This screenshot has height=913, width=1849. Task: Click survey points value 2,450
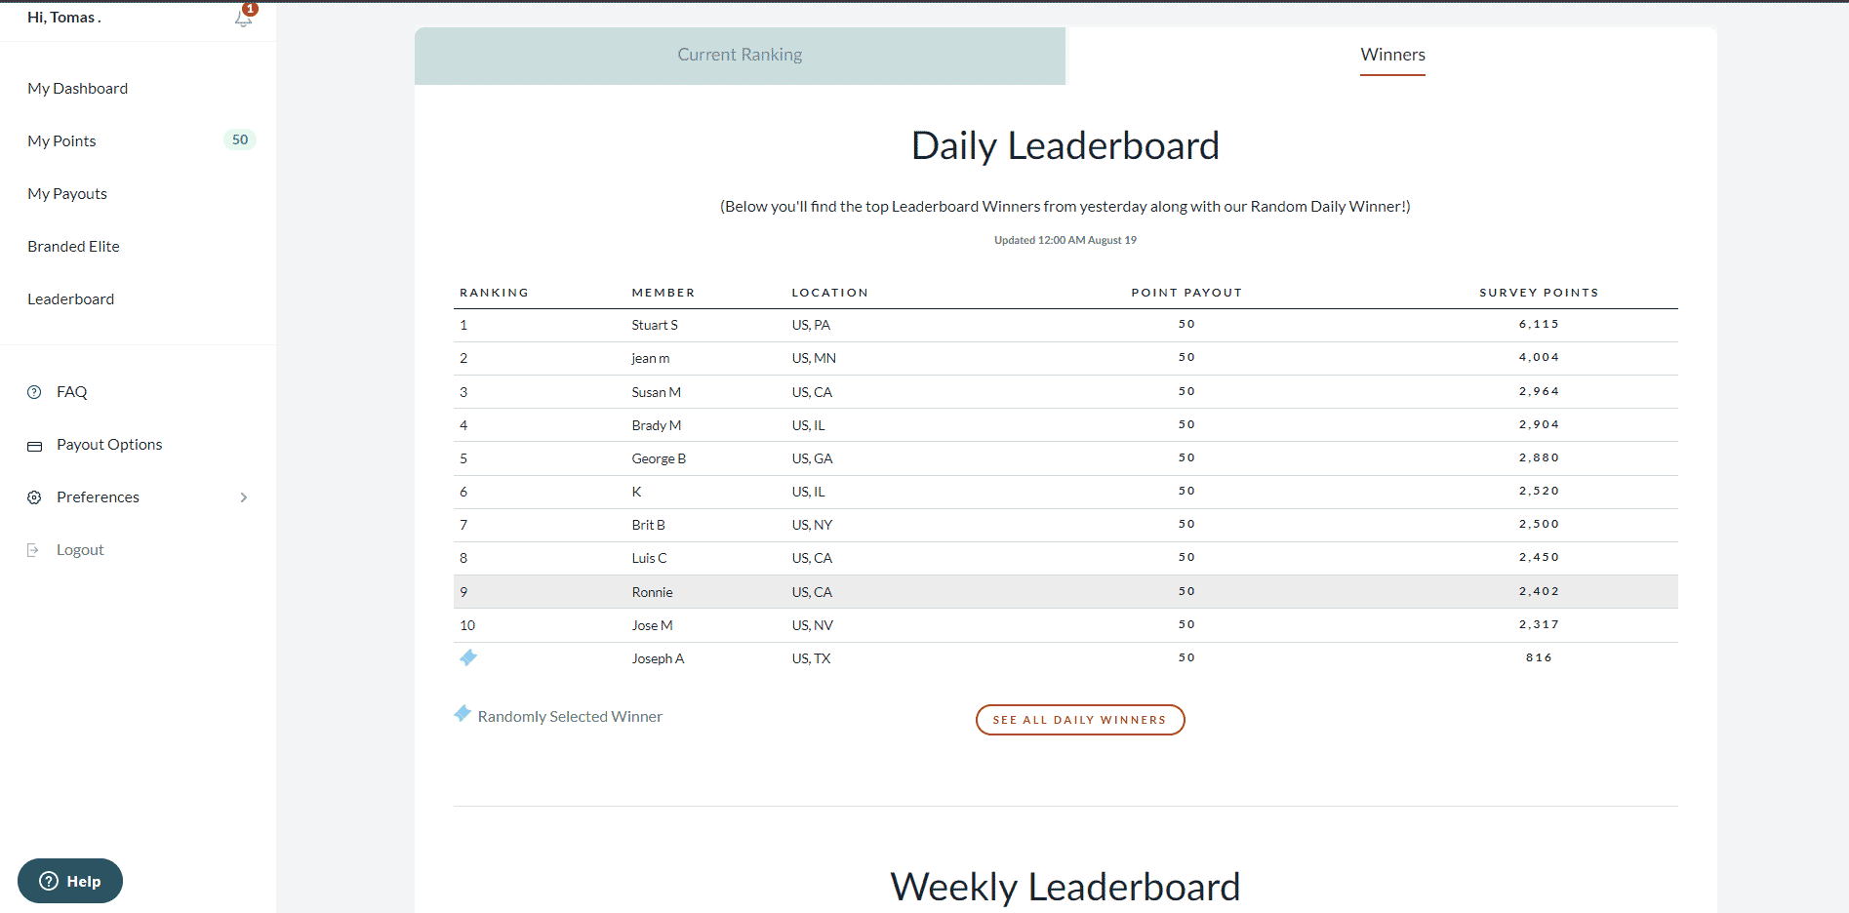(x=1539, y=558)
